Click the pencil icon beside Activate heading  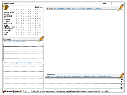tap(121, 7)
